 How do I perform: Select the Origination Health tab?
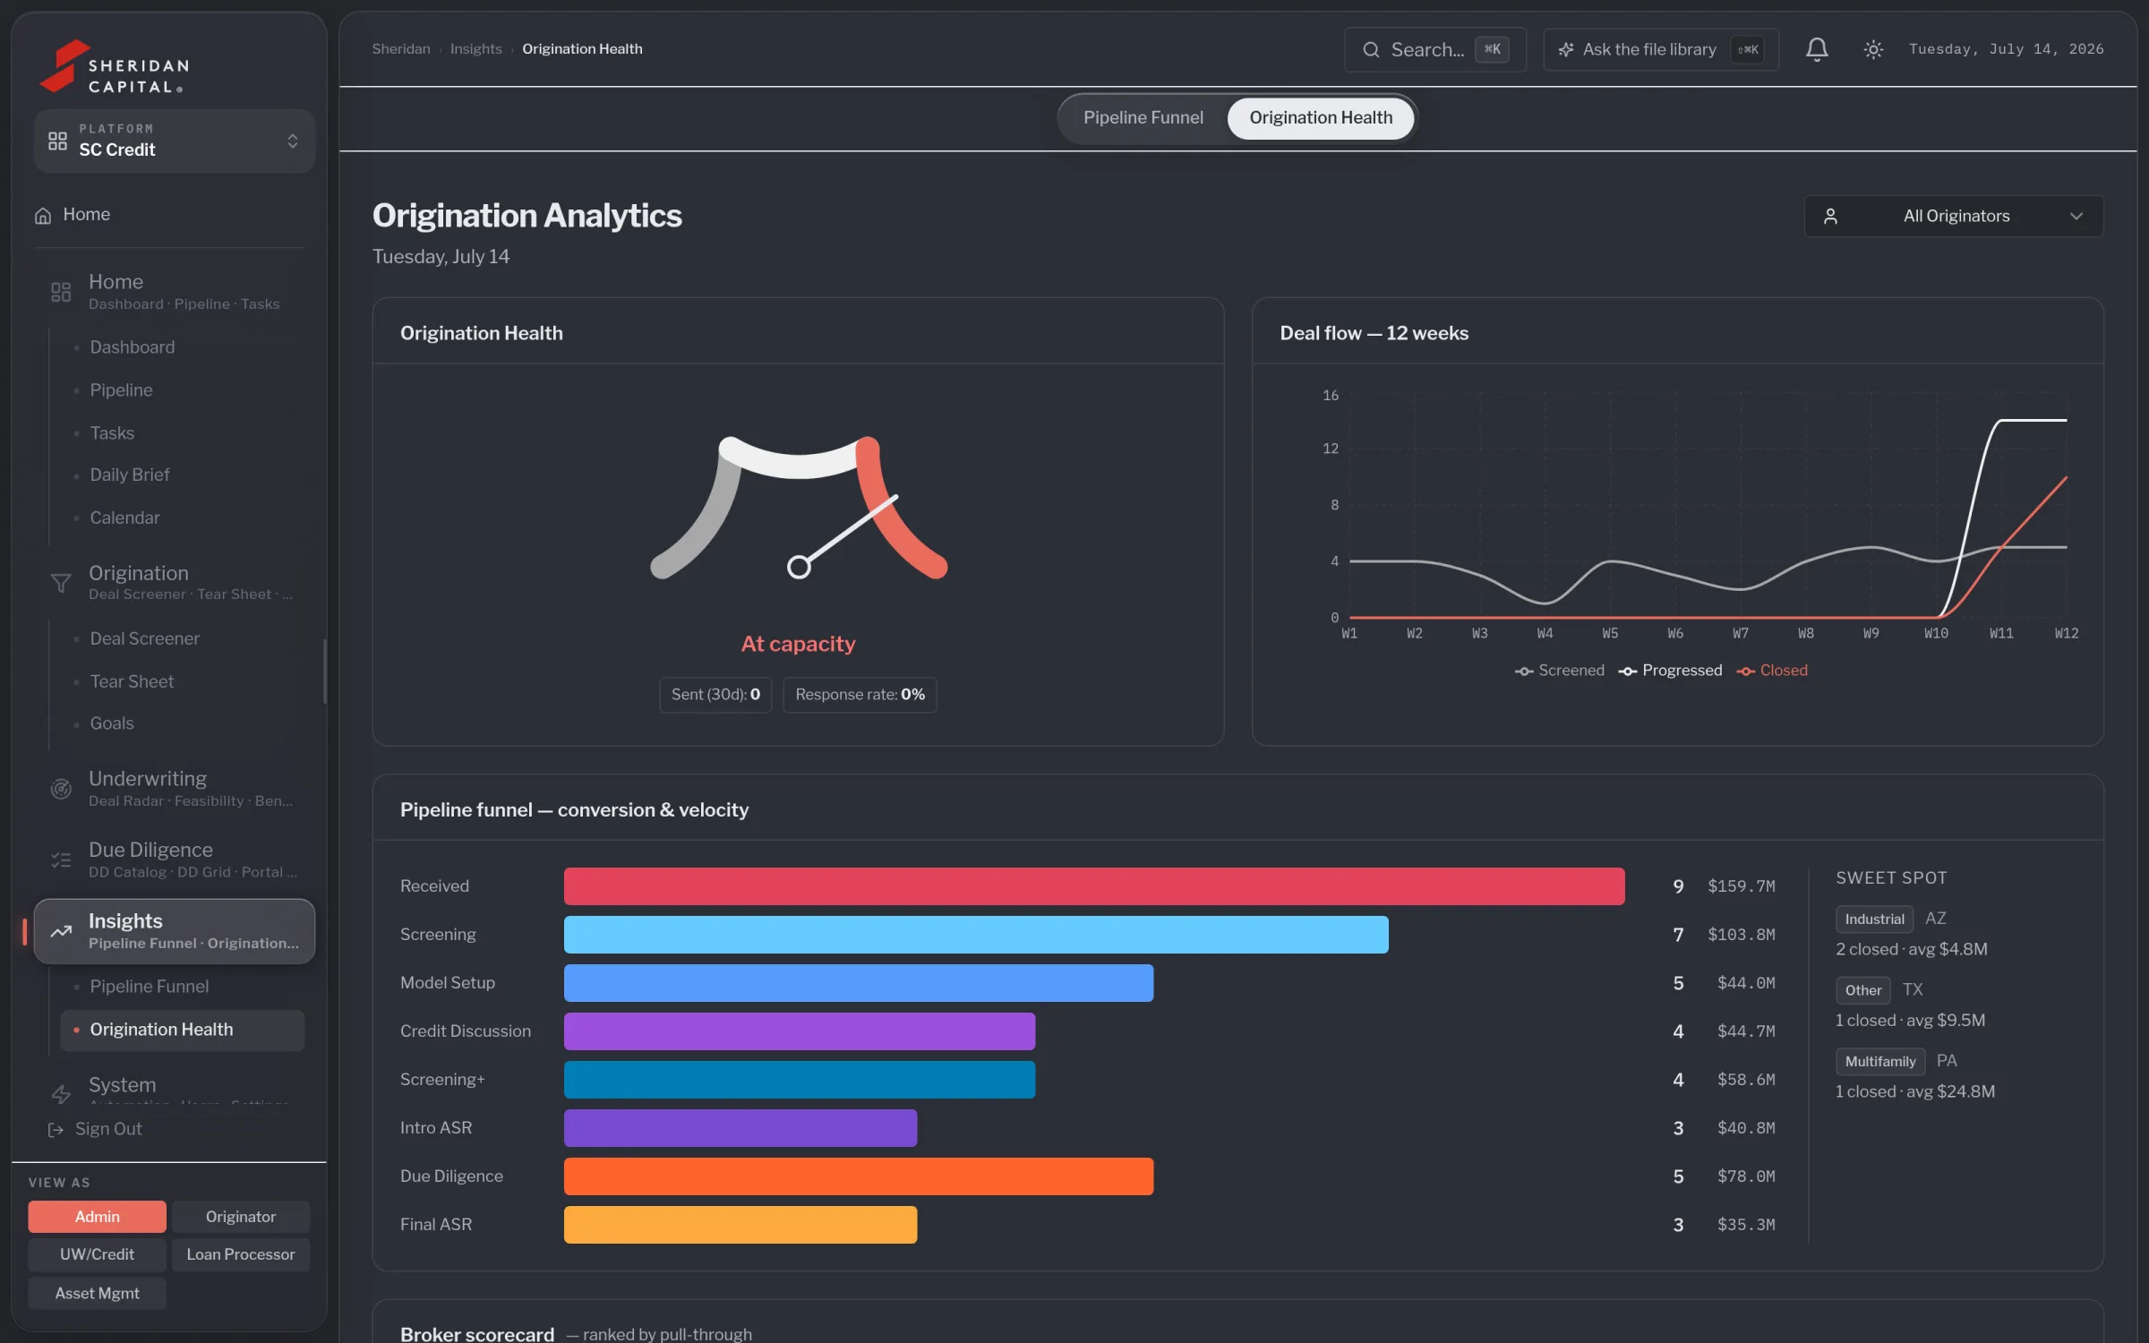click(1321, 117)
